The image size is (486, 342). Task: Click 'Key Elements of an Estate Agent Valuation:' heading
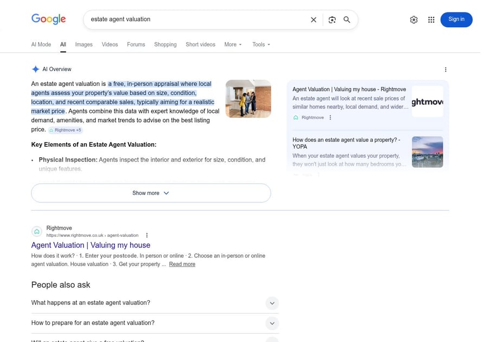pos(94,144)
